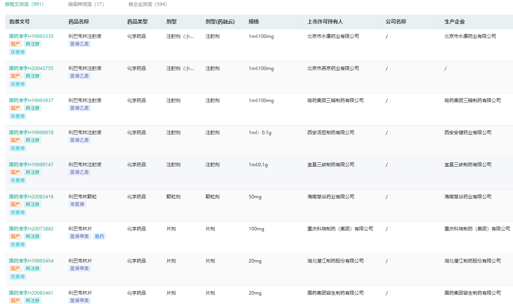Click 医保甲类 tag in H20073882 row

tap(79, 236)
